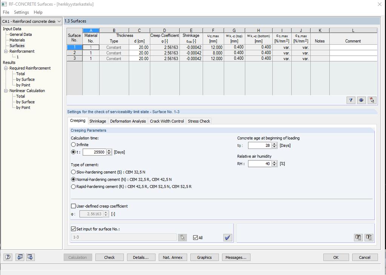The width and height of the screenshot is (386, 275).
Task: Close the RF-CONCRETE Surfaces window
Action: point(380,4)
